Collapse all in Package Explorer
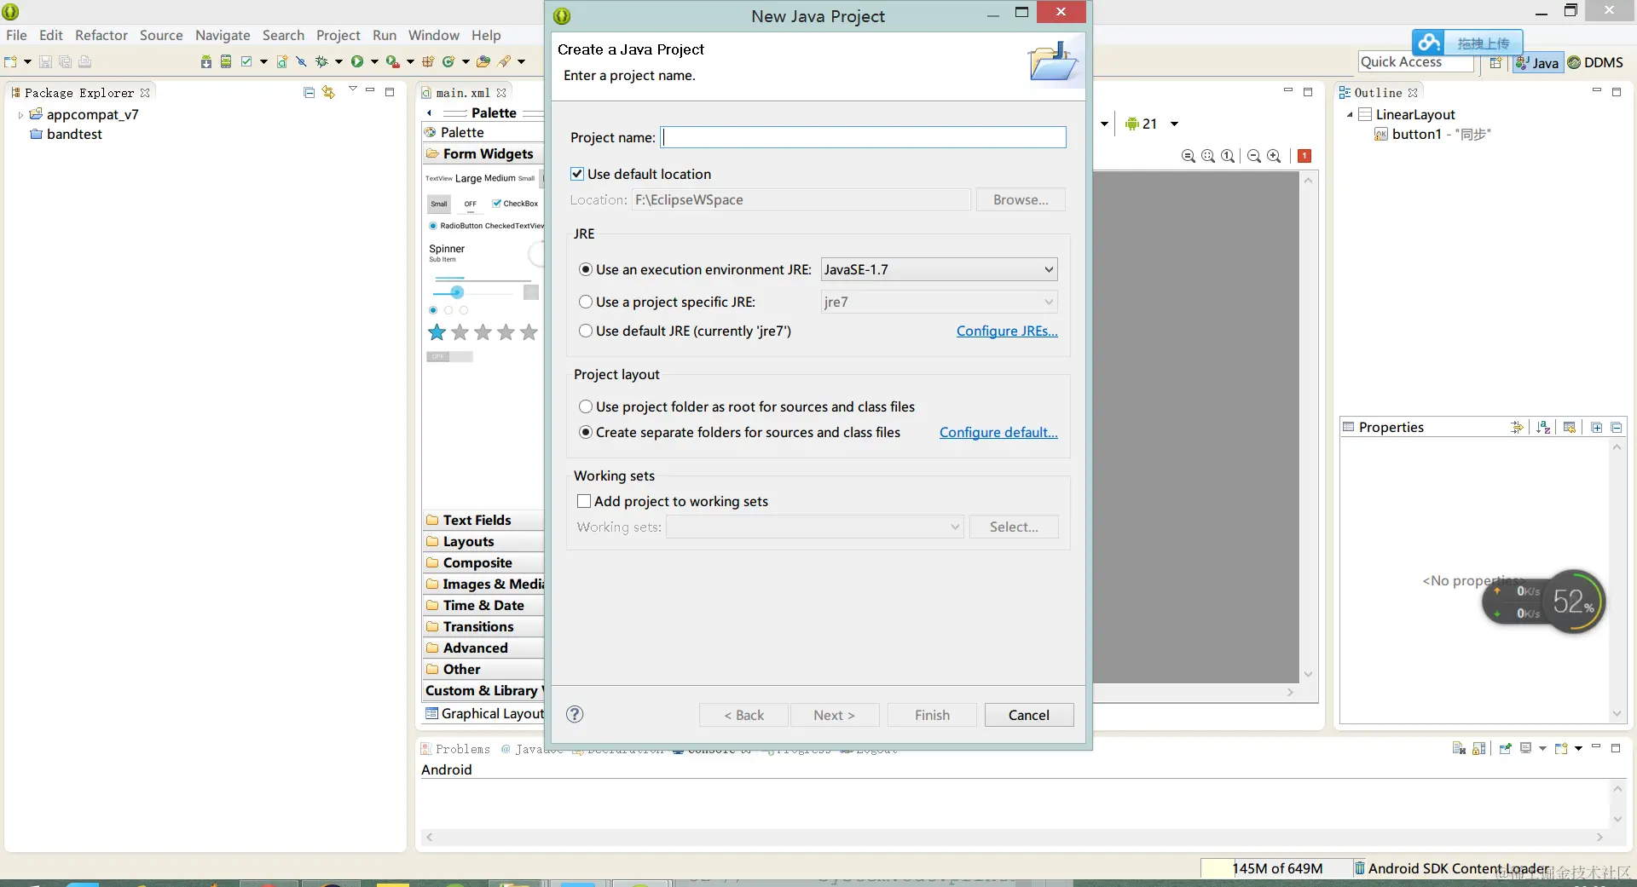Viewport: 1637px width, 887px height. (x=309, y=92)
